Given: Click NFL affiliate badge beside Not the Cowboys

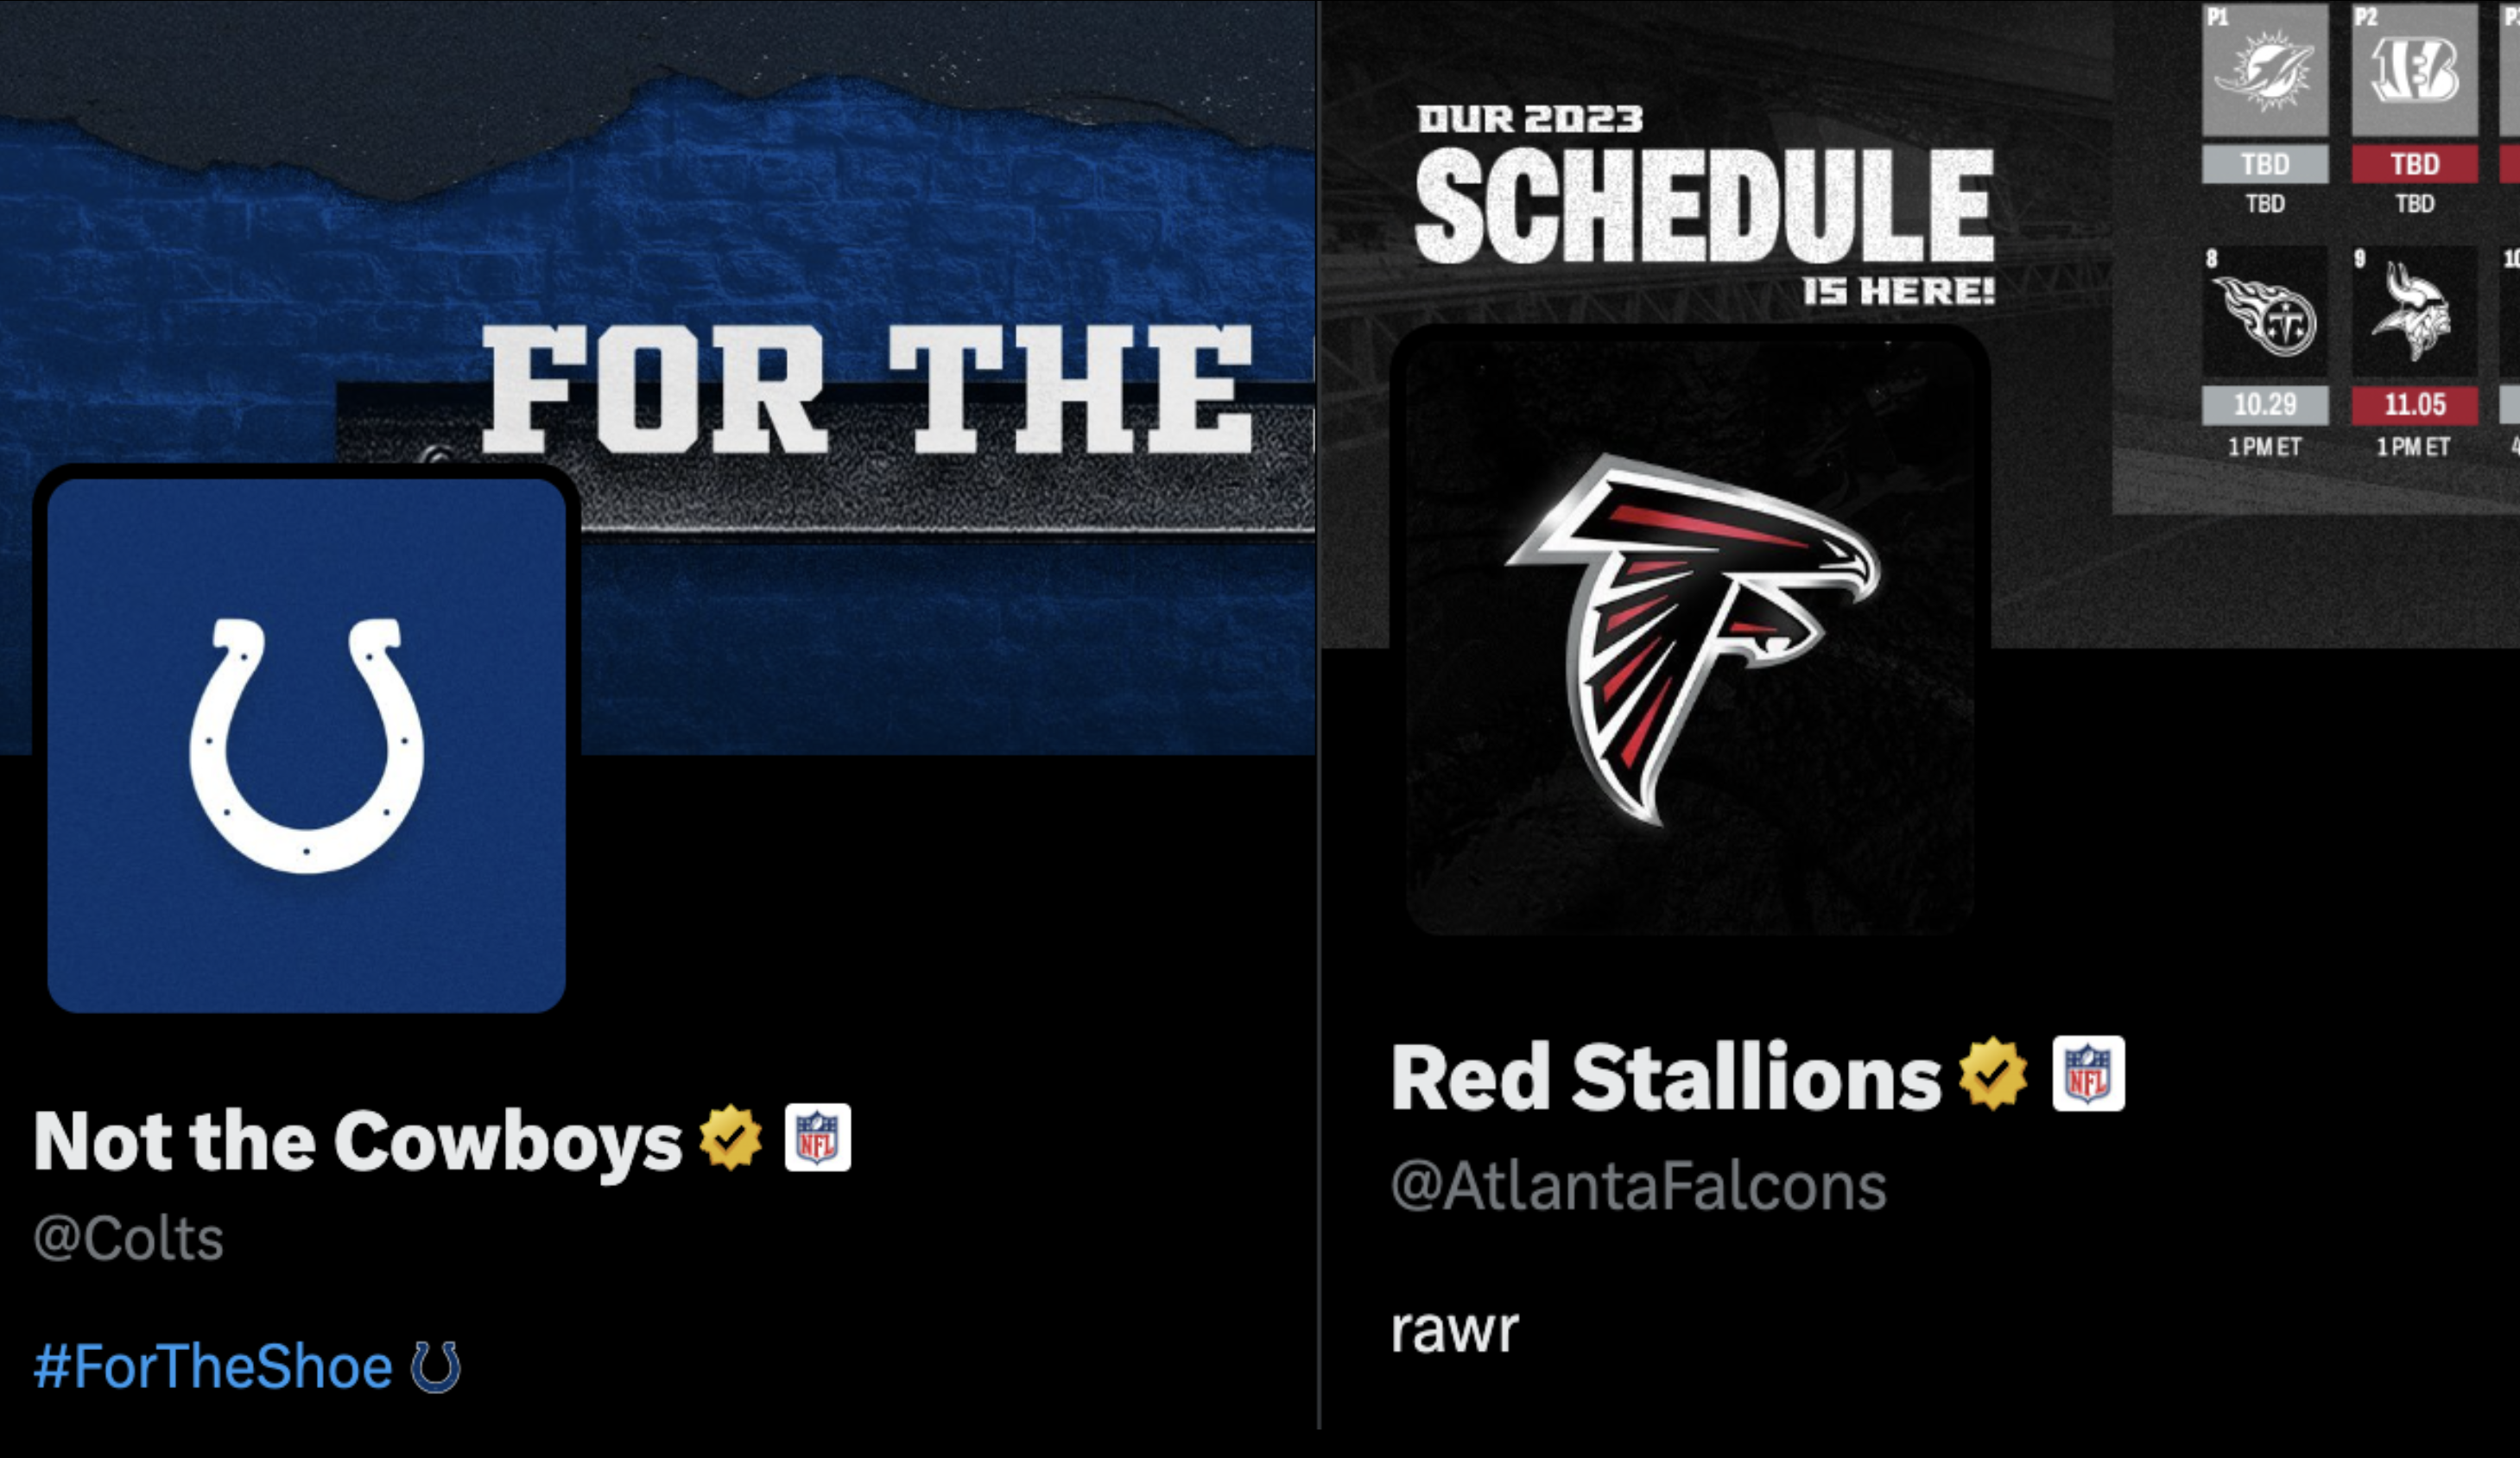Looking at the screenshot, I should coord(817,1137).
